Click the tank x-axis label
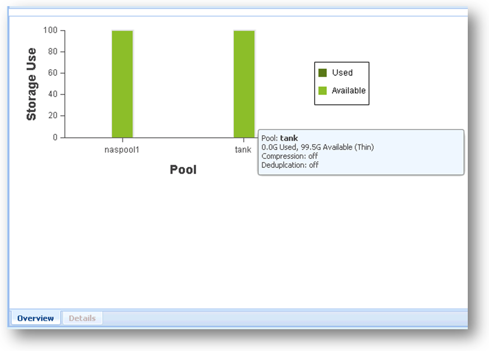The width and height of the screenshot is (489, 351). (243, 150)
